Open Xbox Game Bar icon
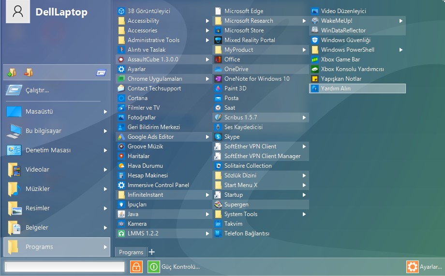 click(315, 59)
